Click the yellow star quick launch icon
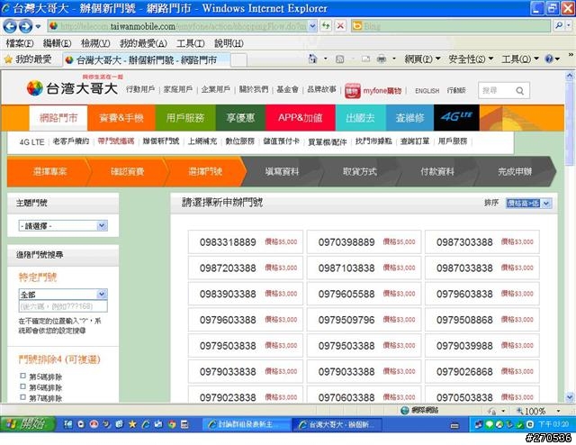 click(x=132, y=424)
